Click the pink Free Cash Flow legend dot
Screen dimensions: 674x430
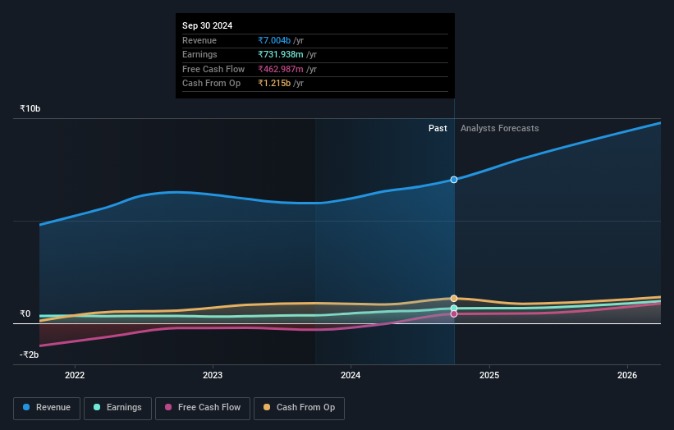(x=168, y=407)
